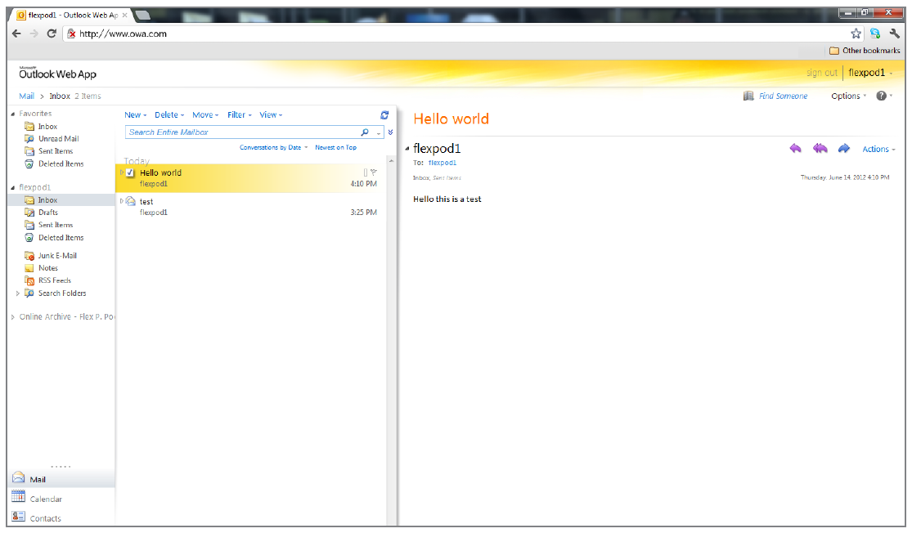The height and width of the screenshot is (533, 912).
Task: Open the Move dropdown menu
Action: pyautogui.click(x=205, y=115)
